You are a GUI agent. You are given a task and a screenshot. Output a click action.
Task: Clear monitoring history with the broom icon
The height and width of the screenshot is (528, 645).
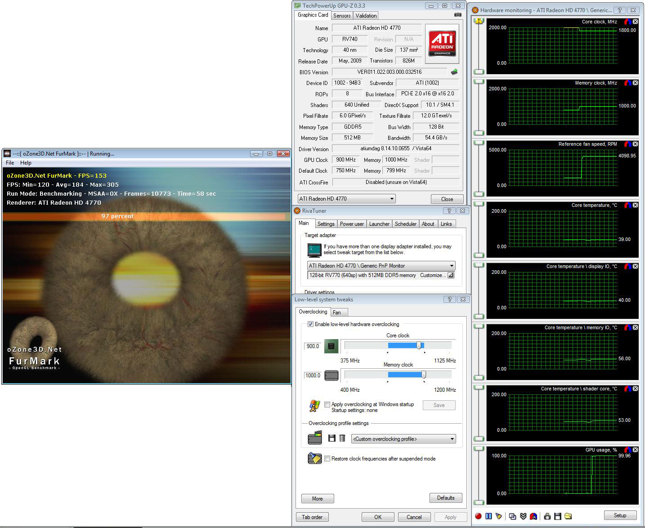498,516
